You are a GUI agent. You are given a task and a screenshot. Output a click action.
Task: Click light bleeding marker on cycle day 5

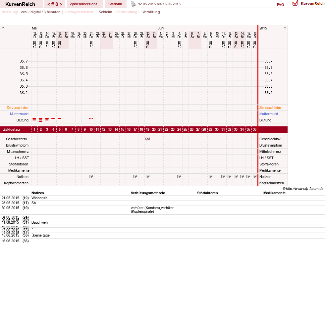60,118
